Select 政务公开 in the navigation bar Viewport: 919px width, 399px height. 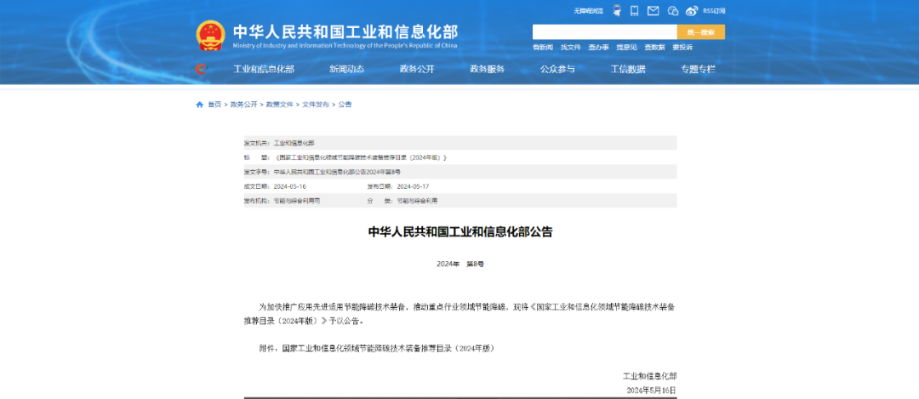pos(417,69)
